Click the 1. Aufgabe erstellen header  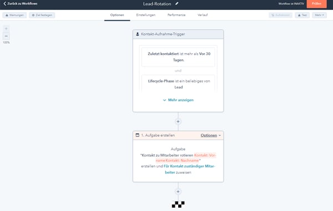coord(178,135)
